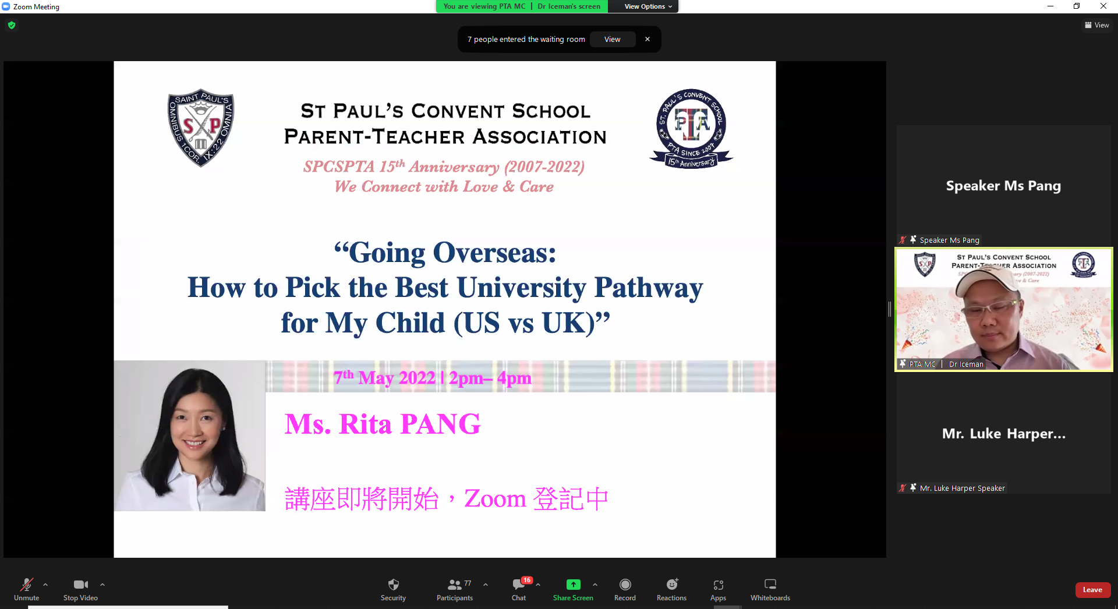This screenshot has height=609, width=1118.
Task: Click the pin icon on Luke Harper tile
Action: coord(913,488)
